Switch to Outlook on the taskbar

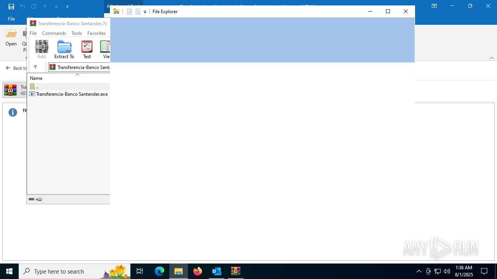point(217,271)
